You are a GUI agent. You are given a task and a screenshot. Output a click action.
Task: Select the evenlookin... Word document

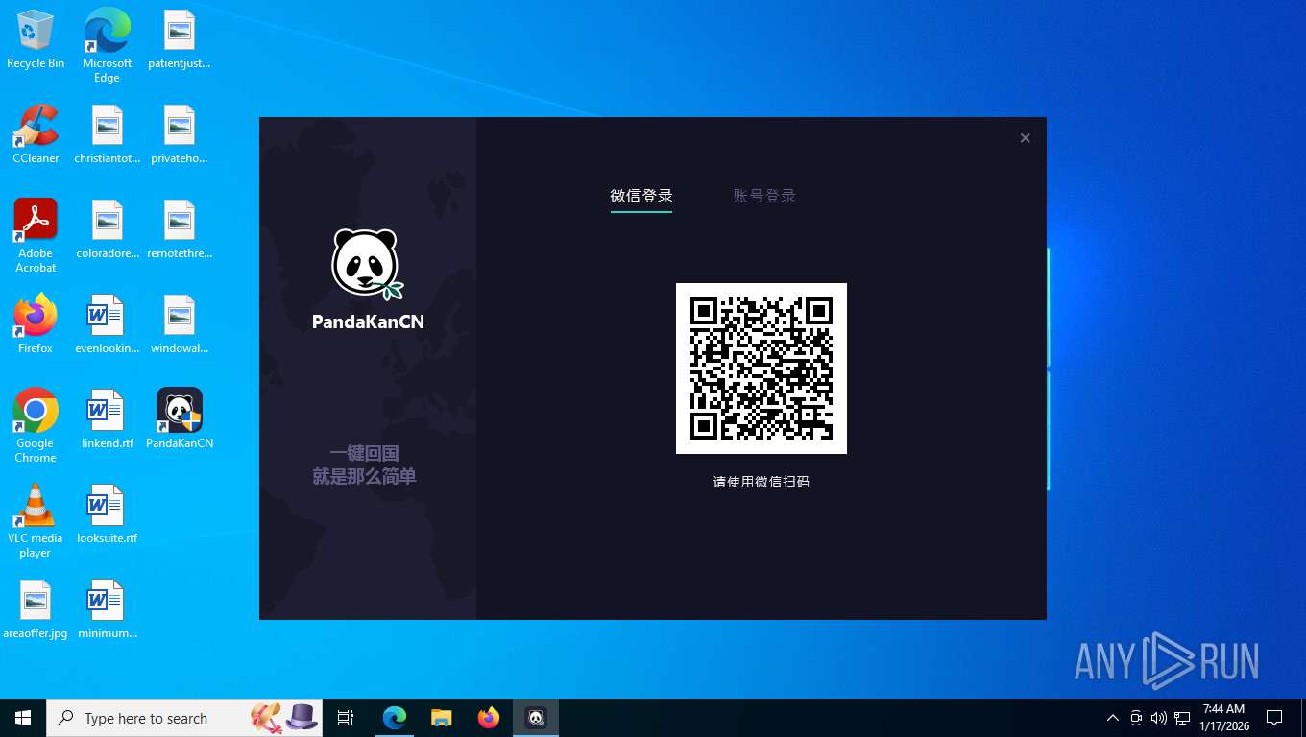[108, 324]
